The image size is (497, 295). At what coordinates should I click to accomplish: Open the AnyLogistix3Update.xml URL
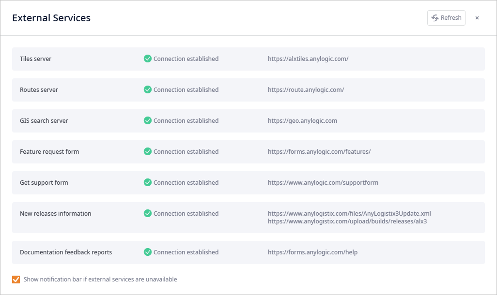coord(349,213)
